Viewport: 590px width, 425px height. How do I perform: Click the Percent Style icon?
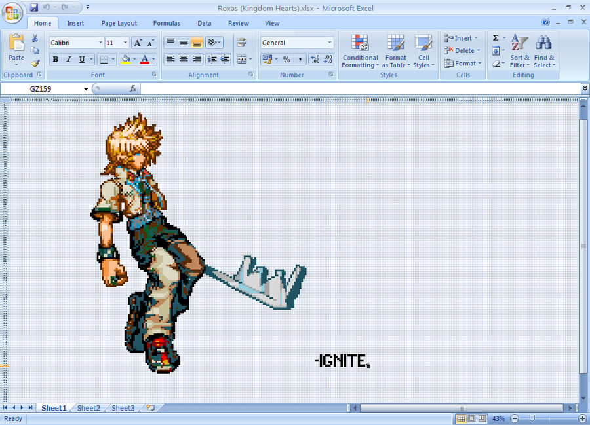click(286, 59)
